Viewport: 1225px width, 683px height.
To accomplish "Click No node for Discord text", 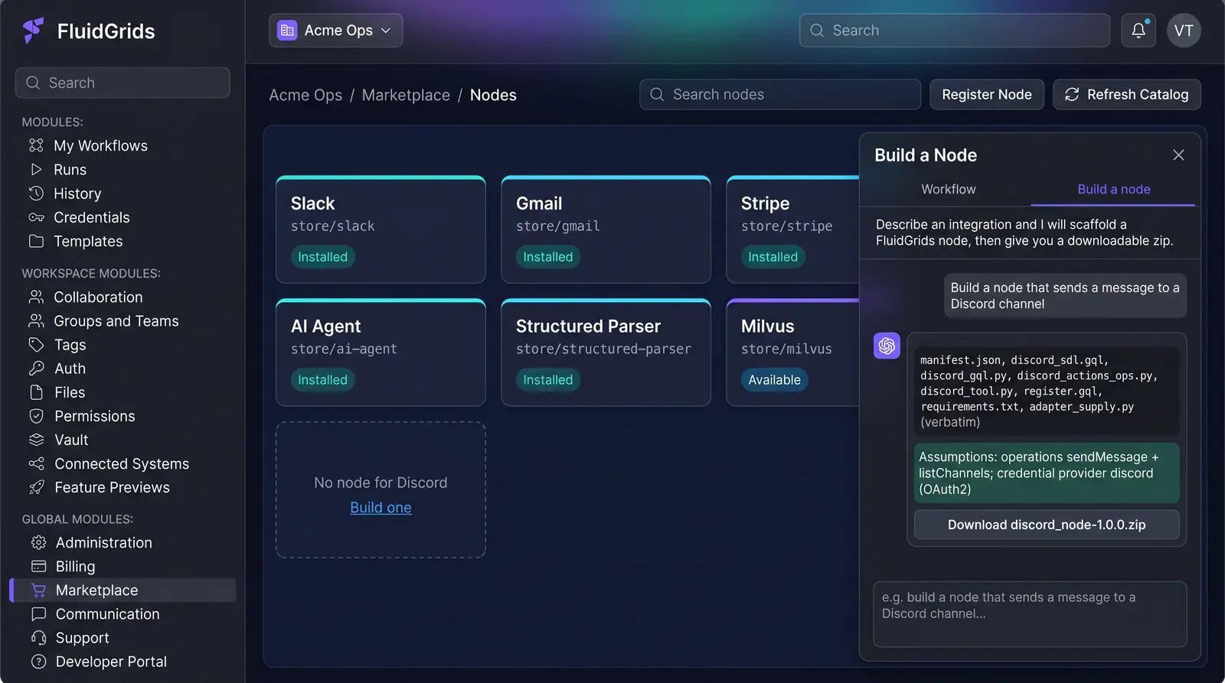I will coord(381,483).
